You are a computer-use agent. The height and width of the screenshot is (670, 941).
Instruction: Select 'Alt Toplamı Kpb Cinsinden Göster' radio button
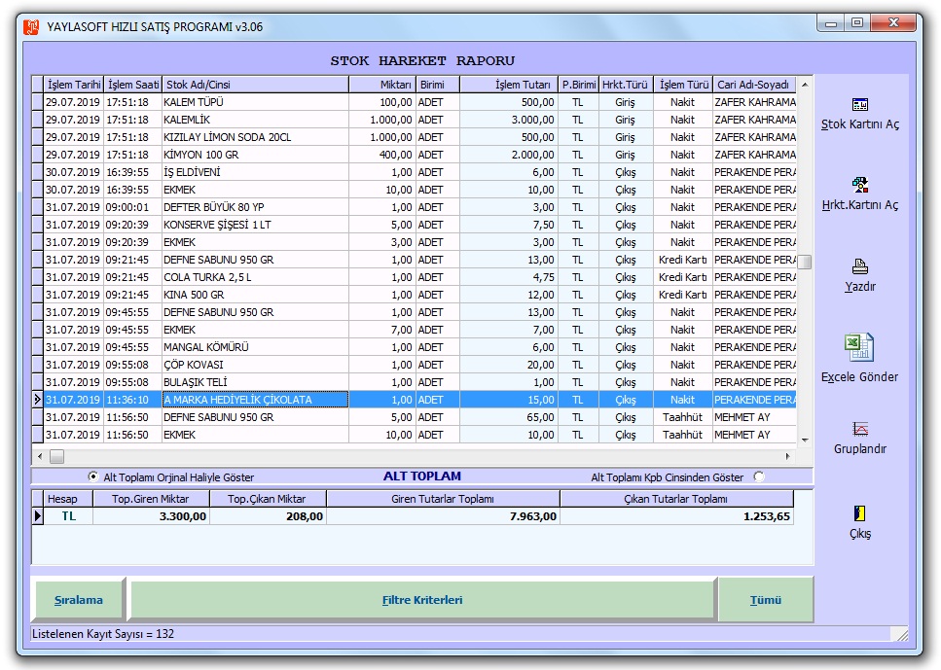pos(759,476)
